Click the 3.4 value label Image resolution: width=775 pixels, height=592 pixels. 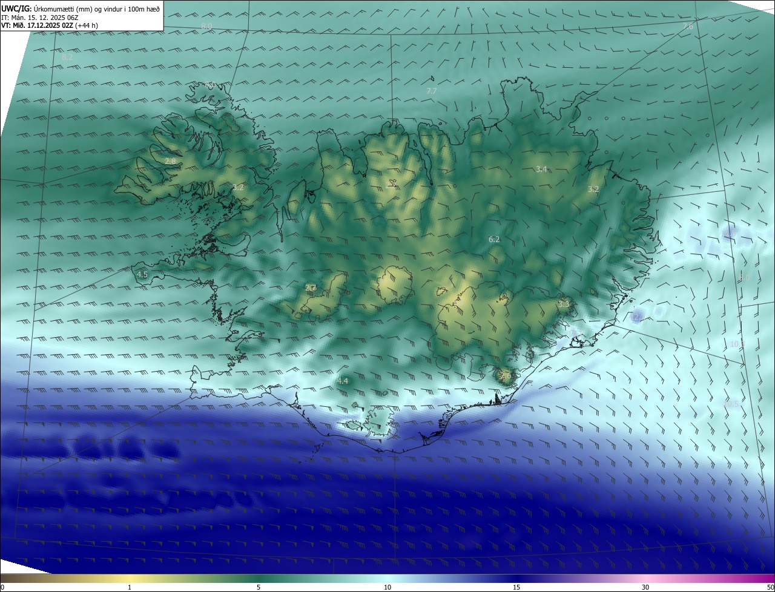(541, 169)
